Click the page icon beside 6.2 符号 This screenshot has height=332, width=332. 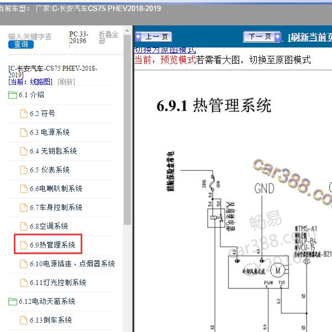(x=24, y=114)
